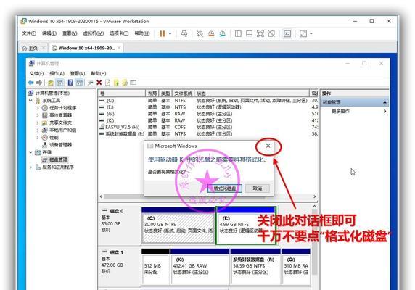Close the Microsoft Windows format dialog

pyautogui.click(x=268, y=146)
